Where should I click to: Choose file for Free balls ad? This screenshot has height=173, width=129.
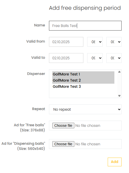point(63,126)
